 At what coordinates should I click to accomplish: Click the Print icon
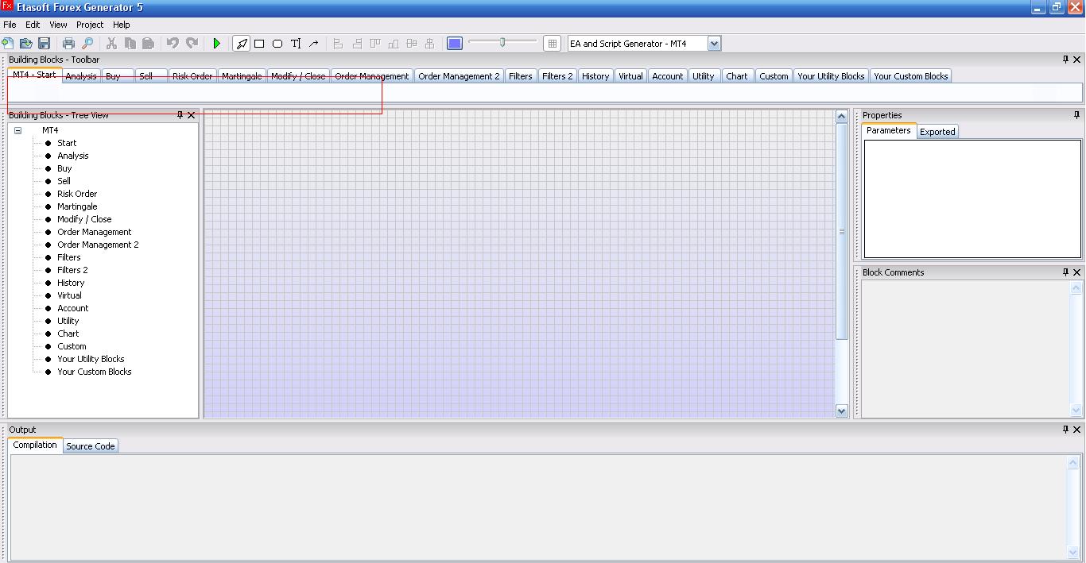pyautogui.click(x=69, y=44)
